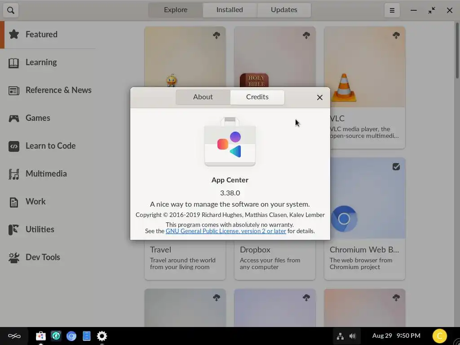
Task: Click the VLC card title text
Action: pos(337,119)
